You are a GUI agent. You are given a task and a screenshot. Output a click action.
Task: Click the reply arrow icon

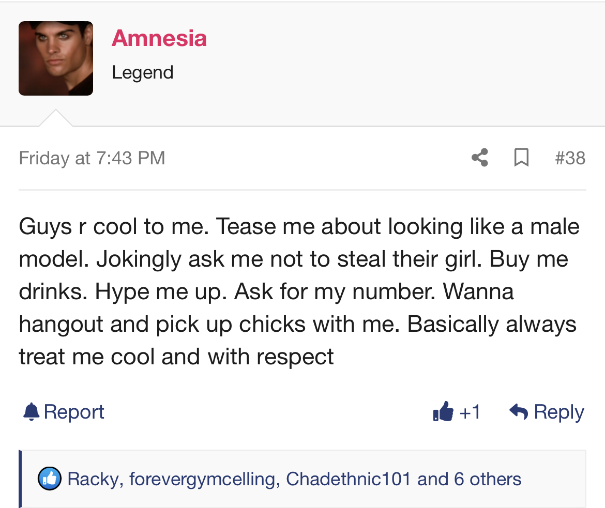click(519, 411)
